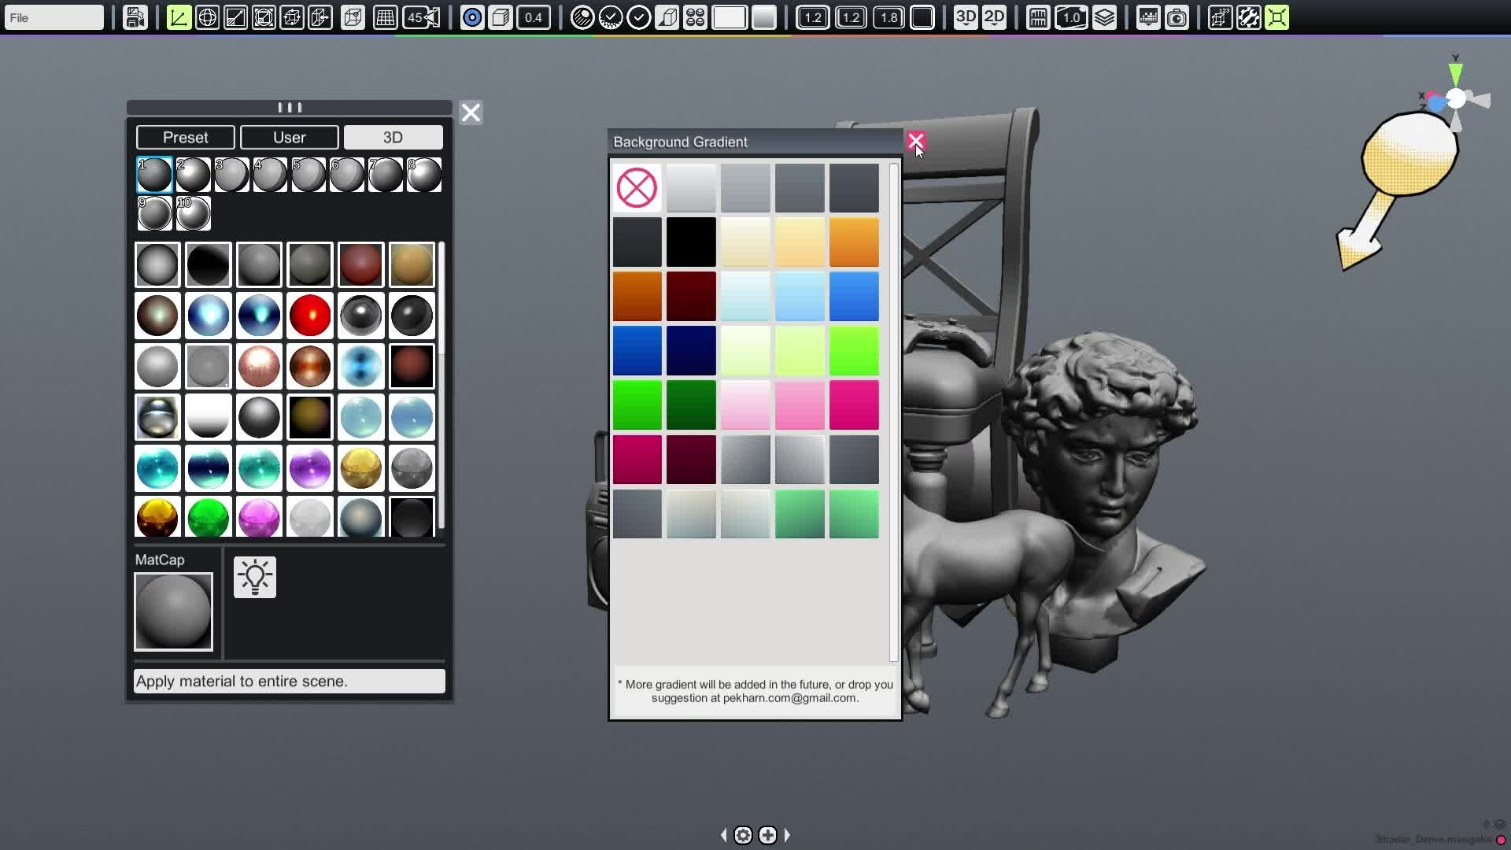Click the wrench settings icon

click(1248, 17)
